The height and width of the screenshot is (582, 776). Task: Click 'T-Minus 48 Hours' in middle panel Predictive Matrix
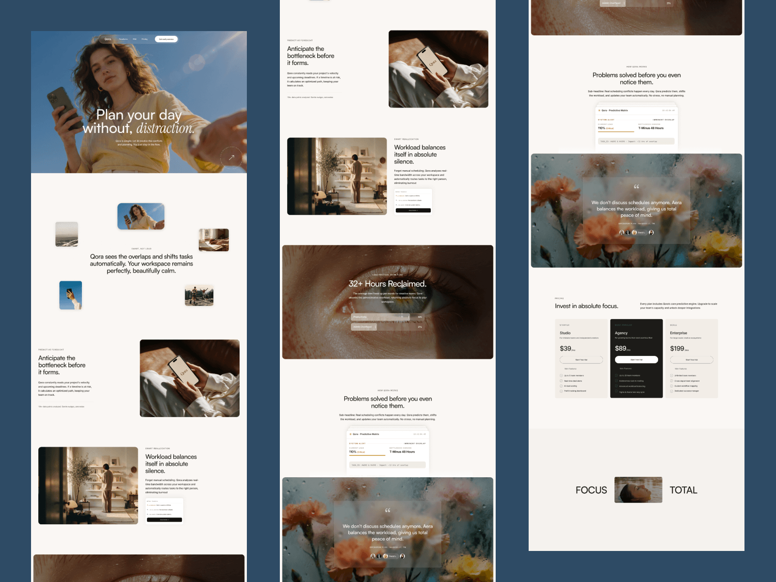tap(402, 452)
